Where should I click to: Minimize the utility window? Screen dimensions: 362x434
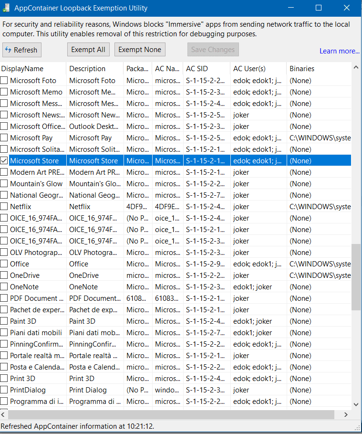[291, 8]
